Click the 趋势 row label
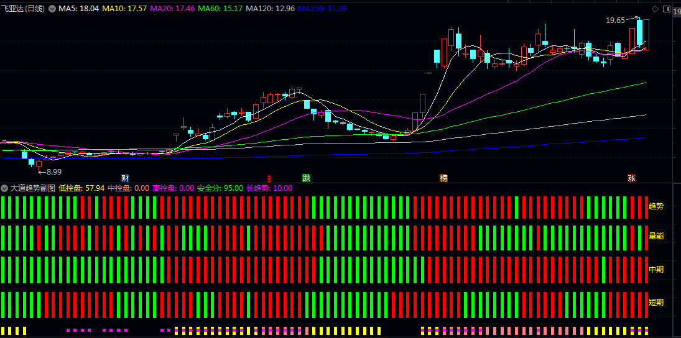Screen dimensions: 681x338 tap(656, 206)
